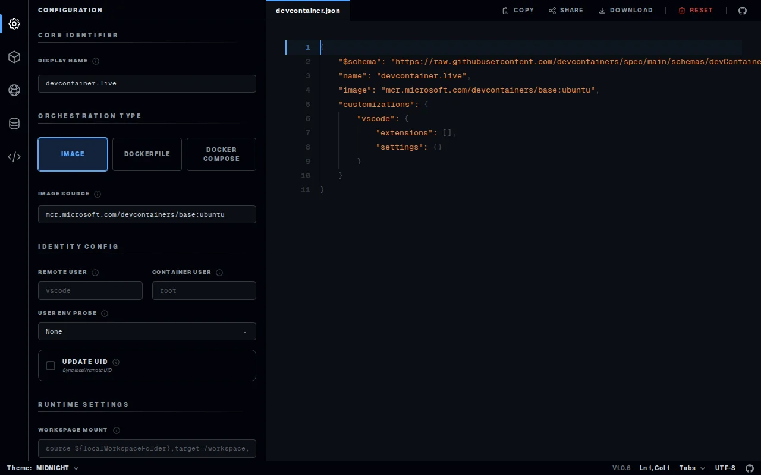Show info for Update UID
The height and width of the screenshot is (475, 761).
pyautogui.click(x=116, y=362)
